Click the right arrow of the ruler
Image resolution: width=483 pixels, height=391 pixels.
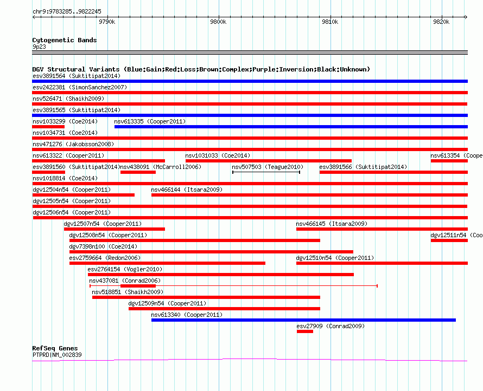[466, 17]
